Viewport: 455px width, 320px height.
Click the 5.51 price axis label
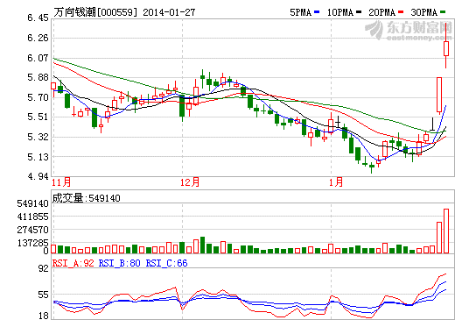point(38,117)
